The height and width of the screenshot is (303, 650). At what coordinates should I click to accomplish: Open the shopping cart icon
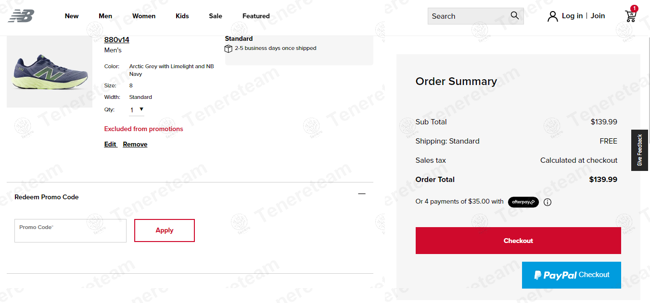(630, 16)
